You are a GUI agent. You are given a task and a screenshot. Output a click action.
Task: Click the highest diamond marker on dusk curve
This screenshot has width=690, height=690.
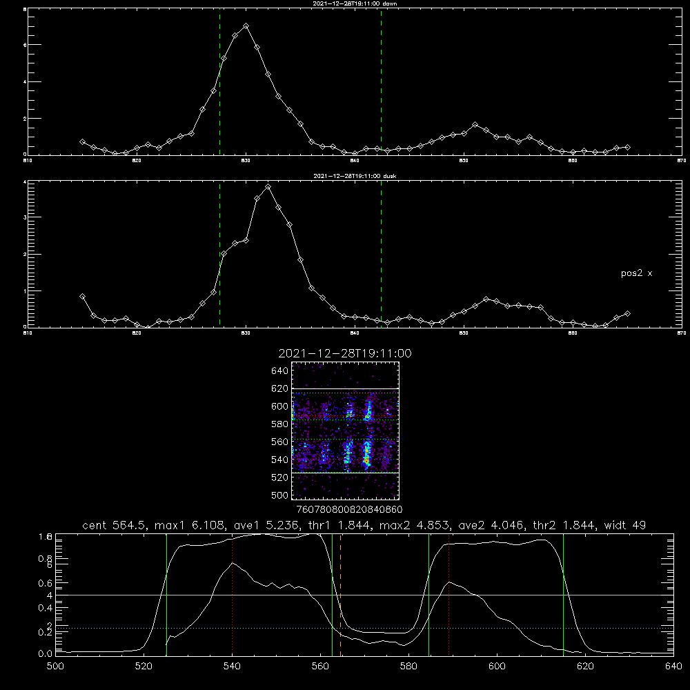coord(268,187)
